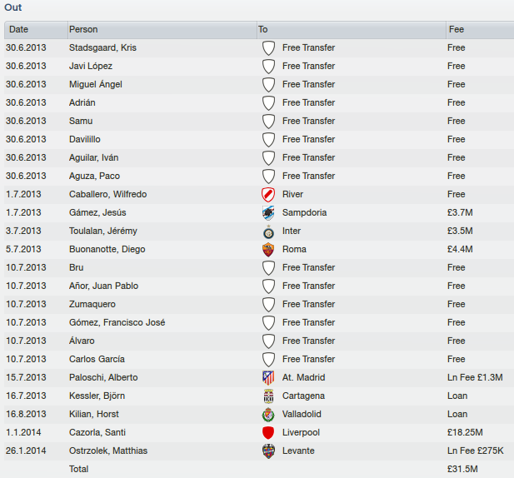514x478 pixels.
Task: Click the Cartagena club badge icon
Action: (268, 396)
